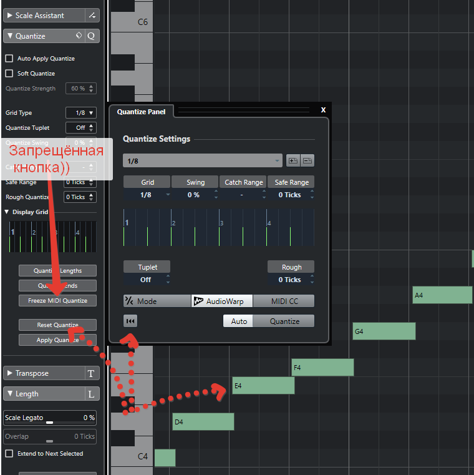Click the Overlap slider

click(50, 436)
